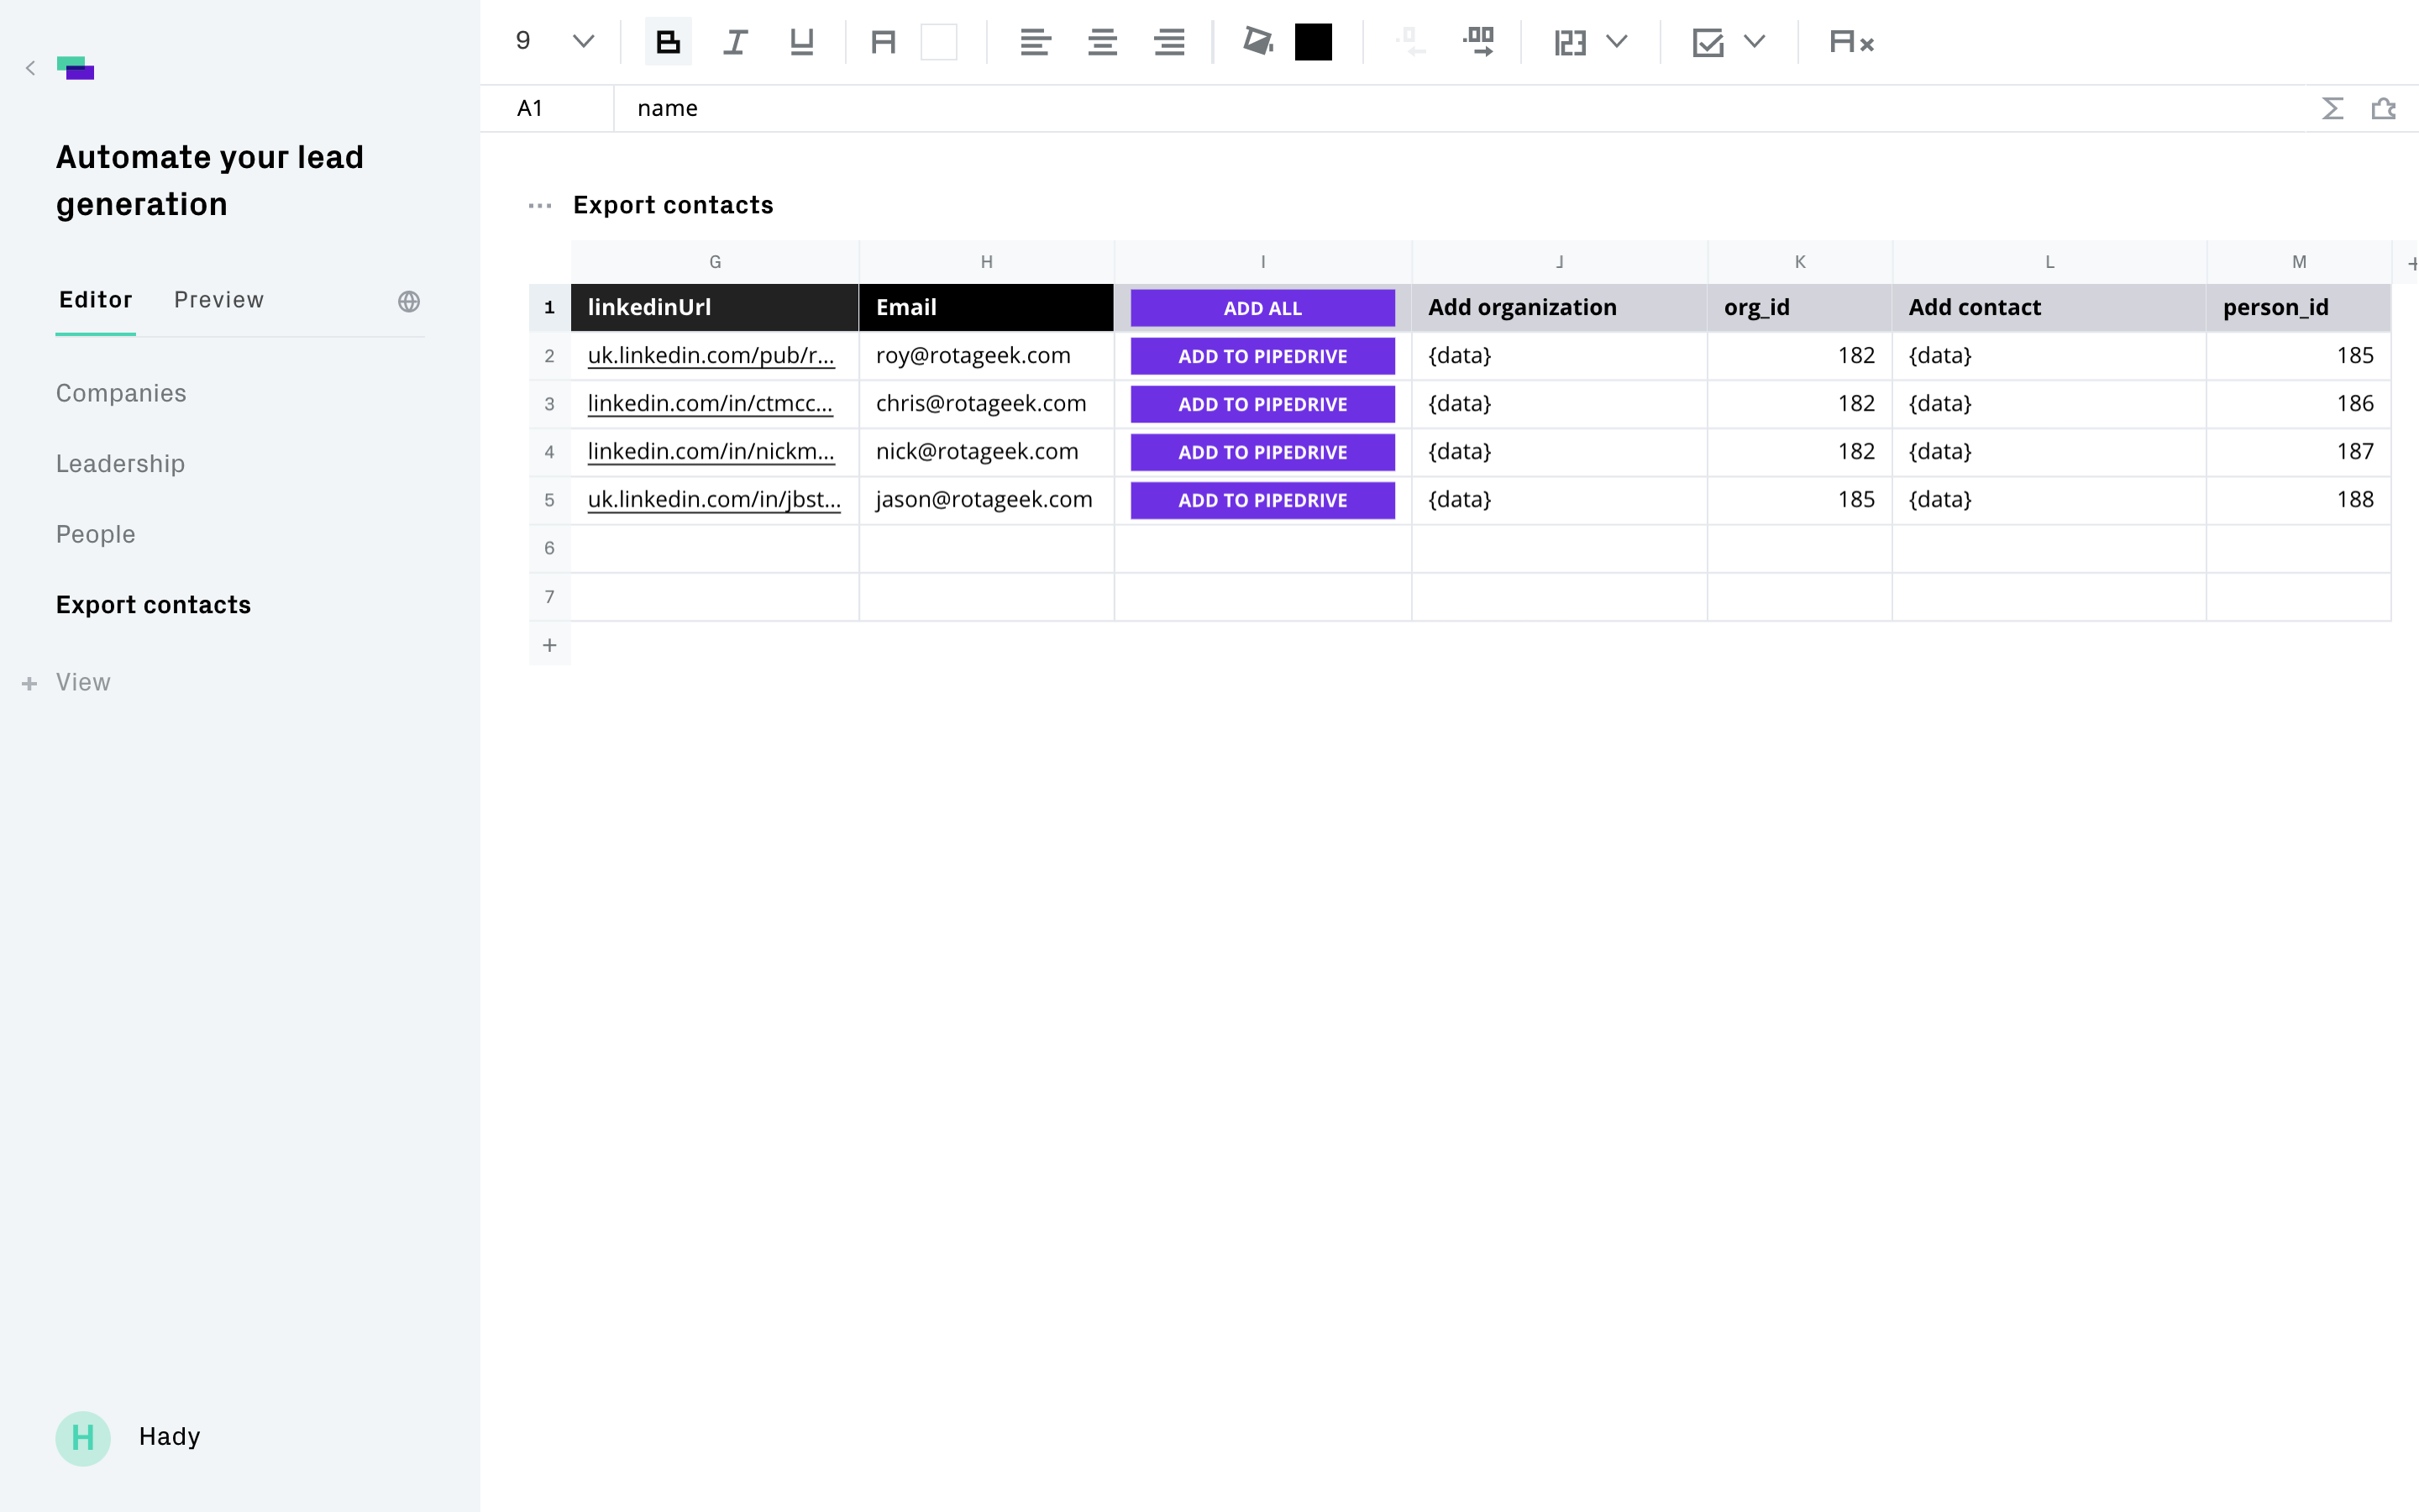Add a new row with plus icon

click(x=550, y=645)
